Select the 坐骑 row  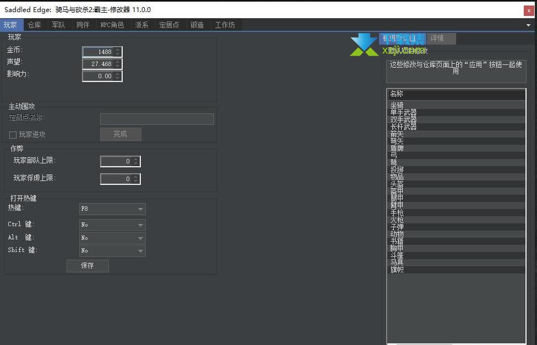[x=457, y=105]
